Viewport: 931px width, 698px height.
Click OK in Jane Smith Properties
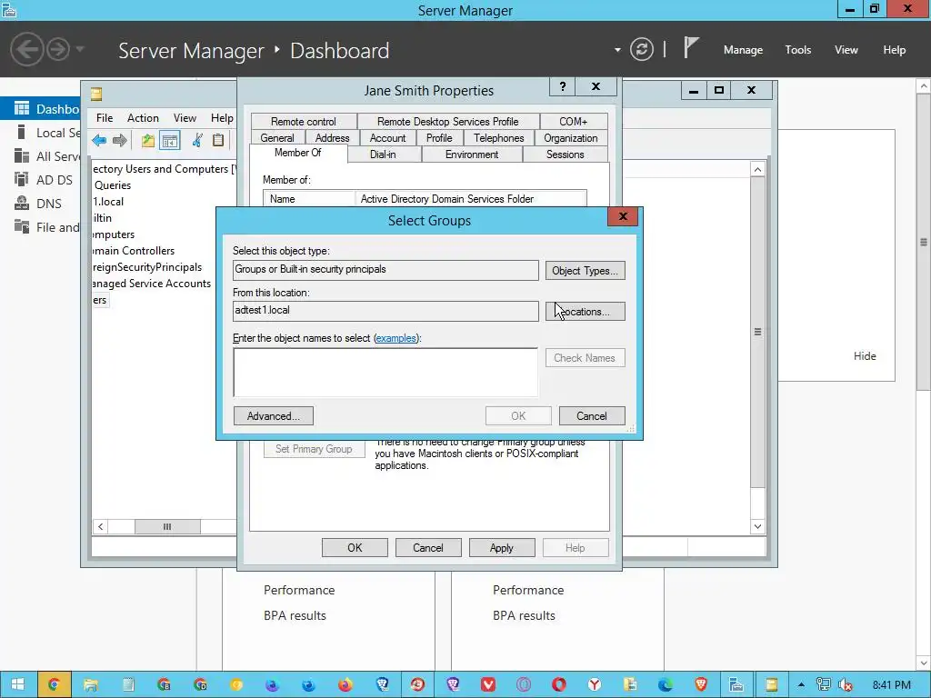pos(355,548)
